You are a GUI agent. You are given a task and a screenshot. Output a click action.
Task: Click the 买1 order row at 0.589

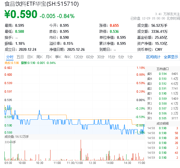click(x=163, y=98)
